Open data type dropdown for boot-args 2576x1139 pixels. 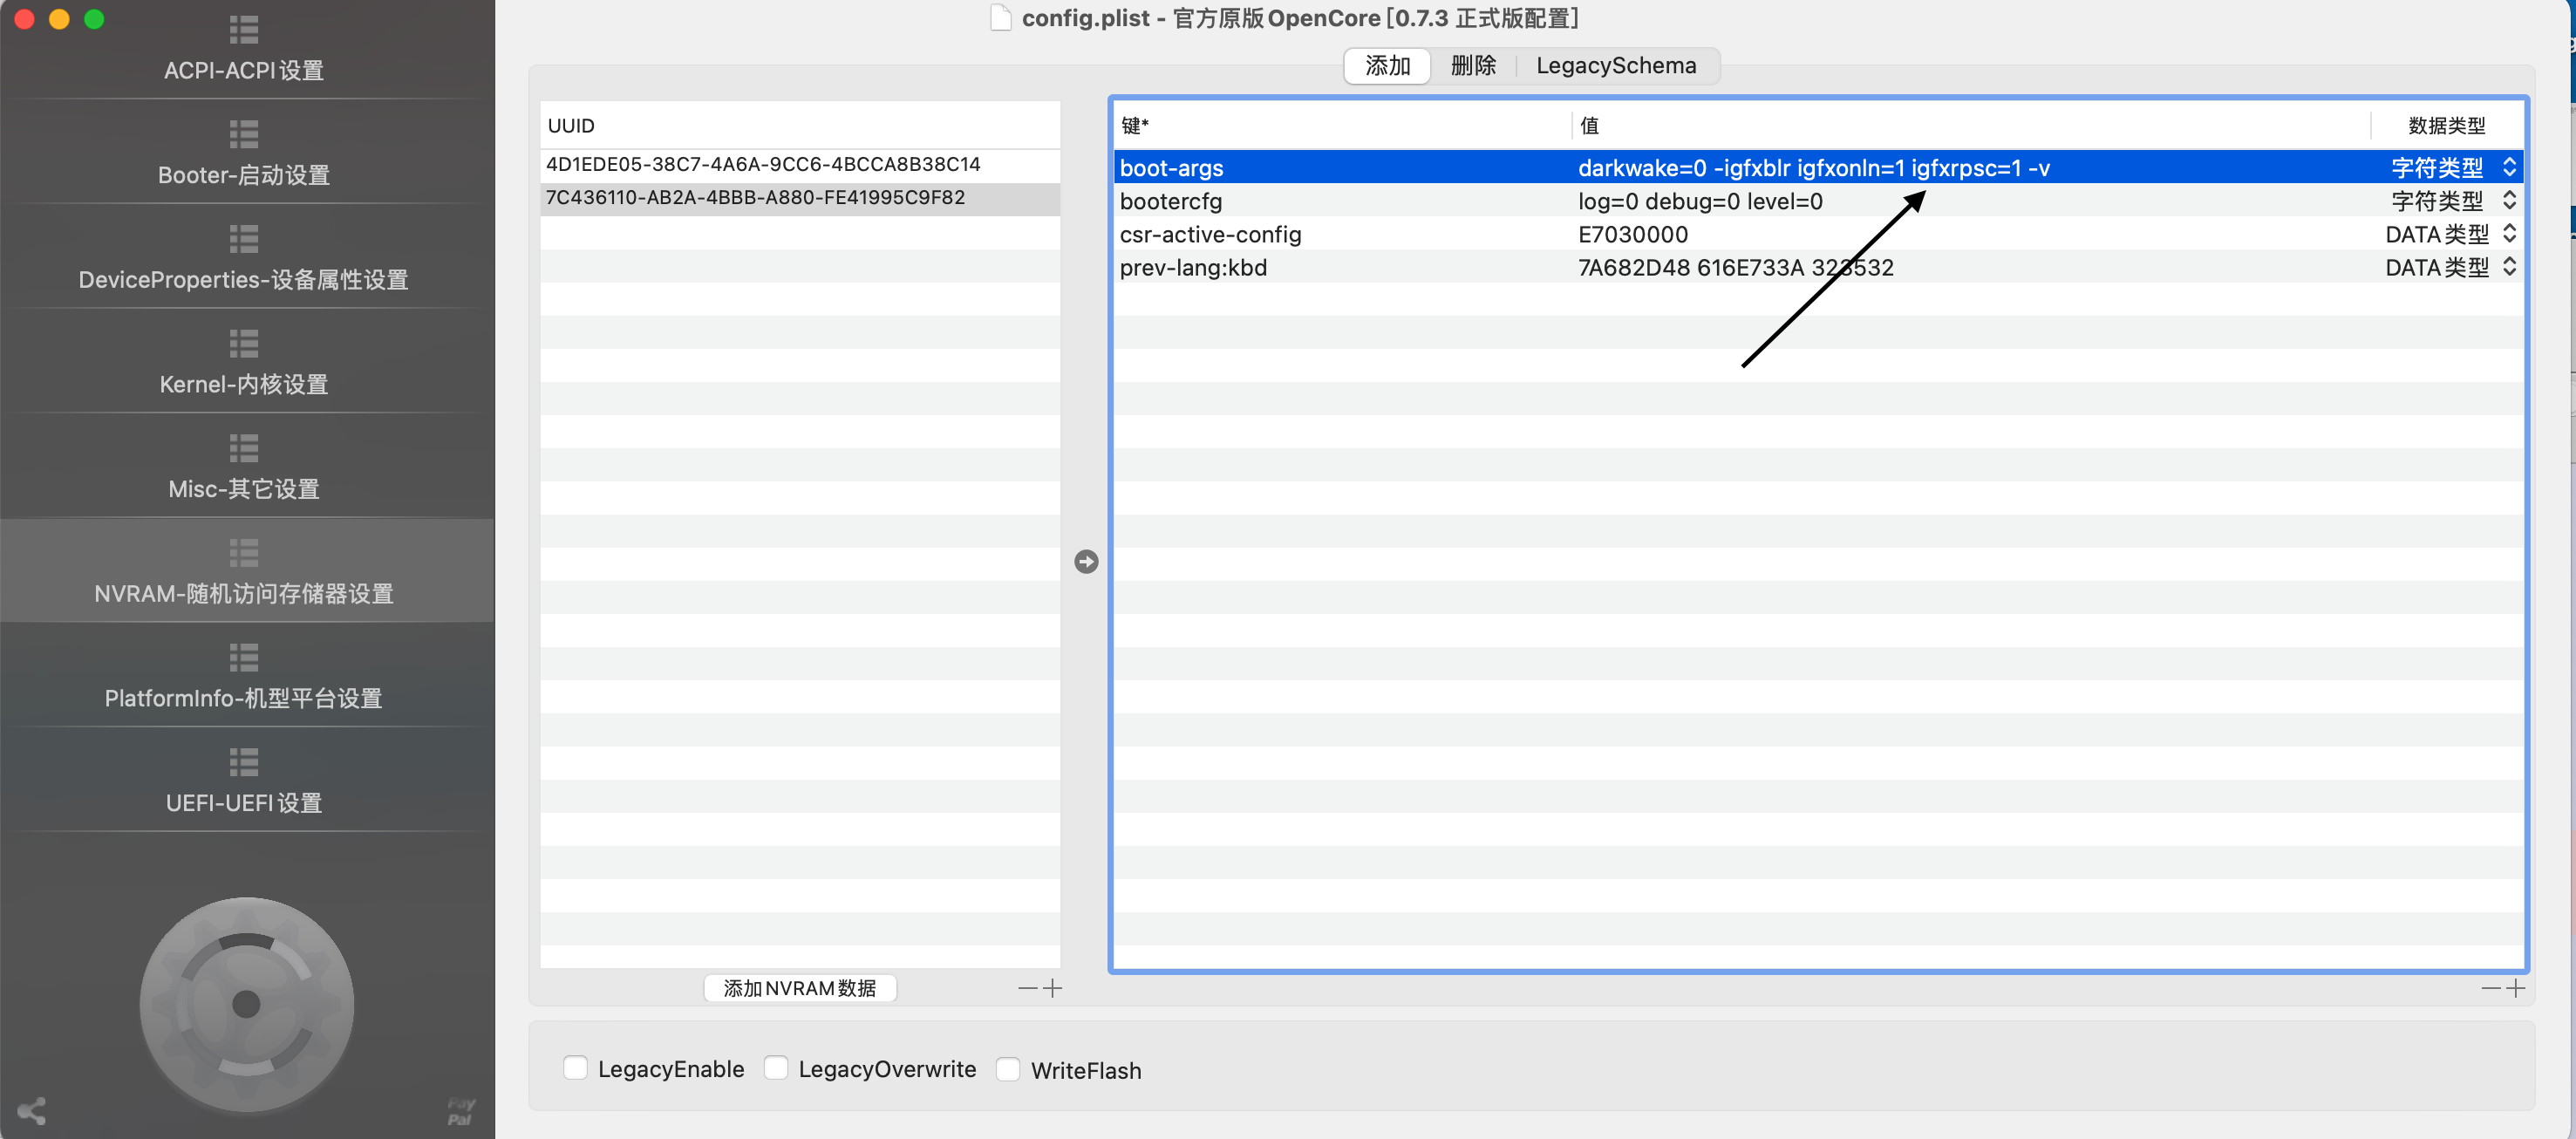click(2509, 167)
